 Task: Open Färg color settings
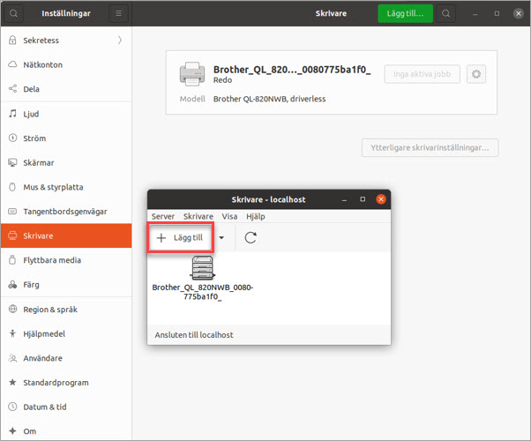[32, 285]
